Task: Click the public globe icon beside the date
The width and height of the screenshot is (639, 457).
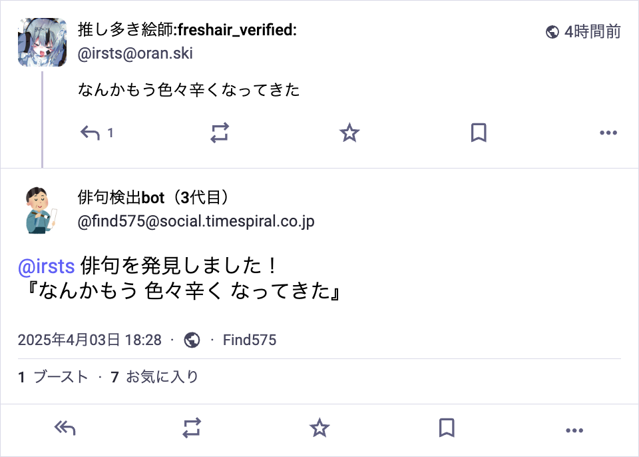Action: coord(192,340)
